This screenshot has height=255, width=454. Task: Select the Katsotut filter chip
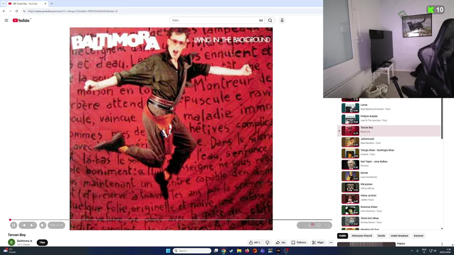[x=419, y=236]
